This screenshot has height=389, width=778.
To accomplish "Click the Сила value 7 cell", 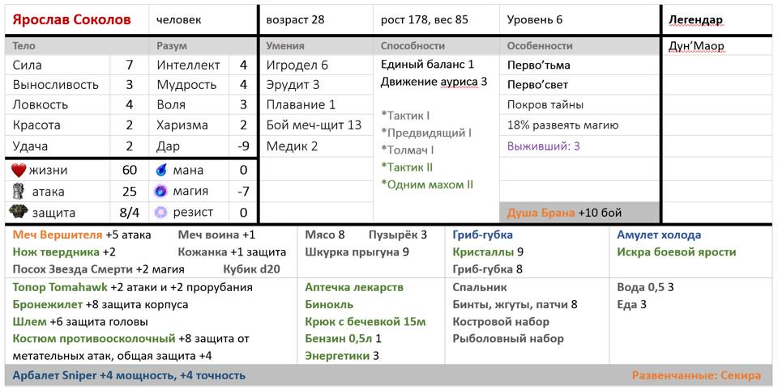I will pyautogui.click(x=129, y=66).
